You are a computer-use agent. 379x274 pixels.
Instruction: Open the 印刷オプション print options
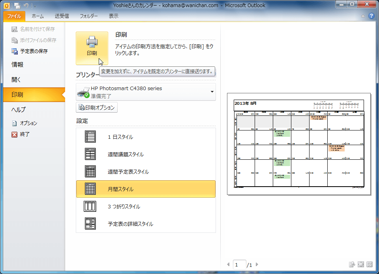pyautogui.click(x=97, y=108)
